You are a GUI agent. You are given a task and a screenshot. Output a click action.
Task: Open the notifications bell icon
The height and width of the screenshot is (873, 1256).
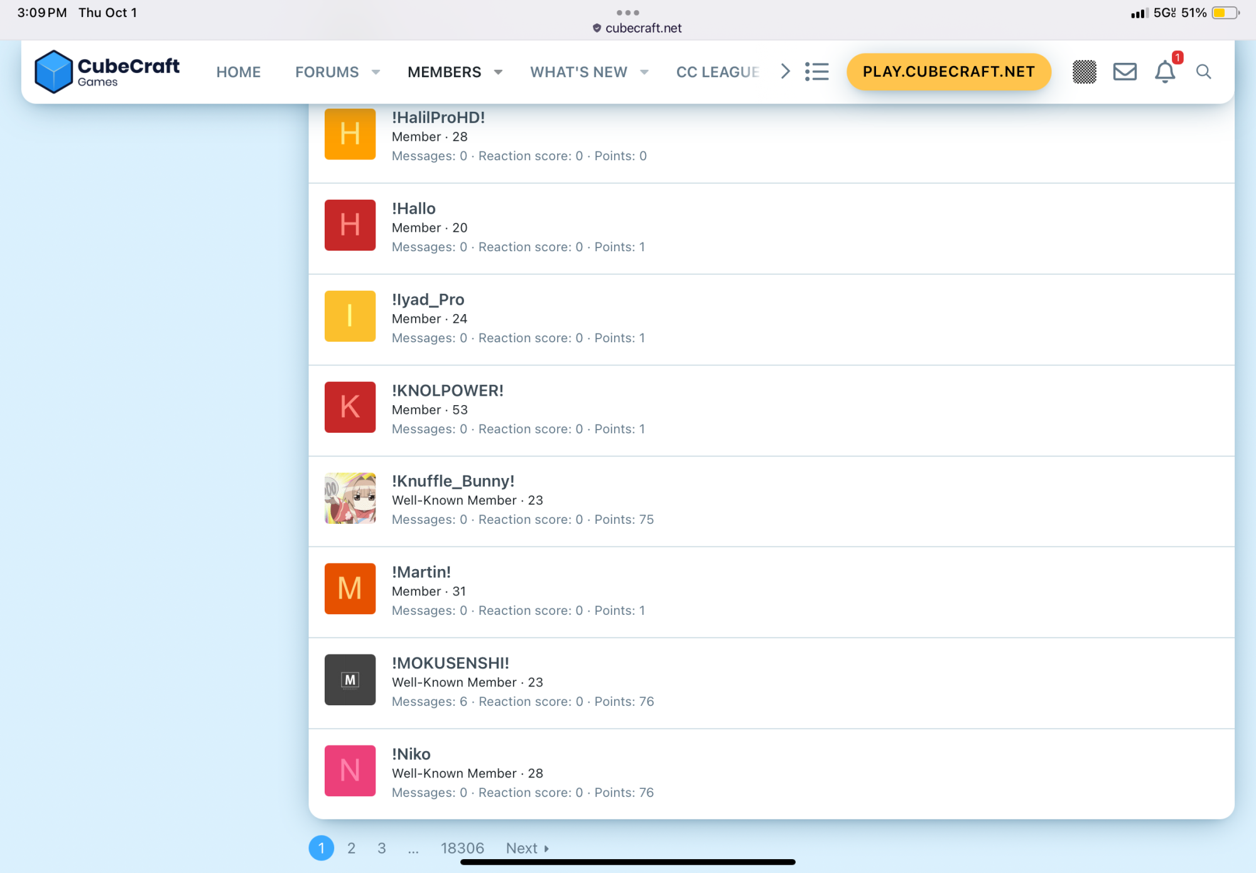tap(1166, 72)
